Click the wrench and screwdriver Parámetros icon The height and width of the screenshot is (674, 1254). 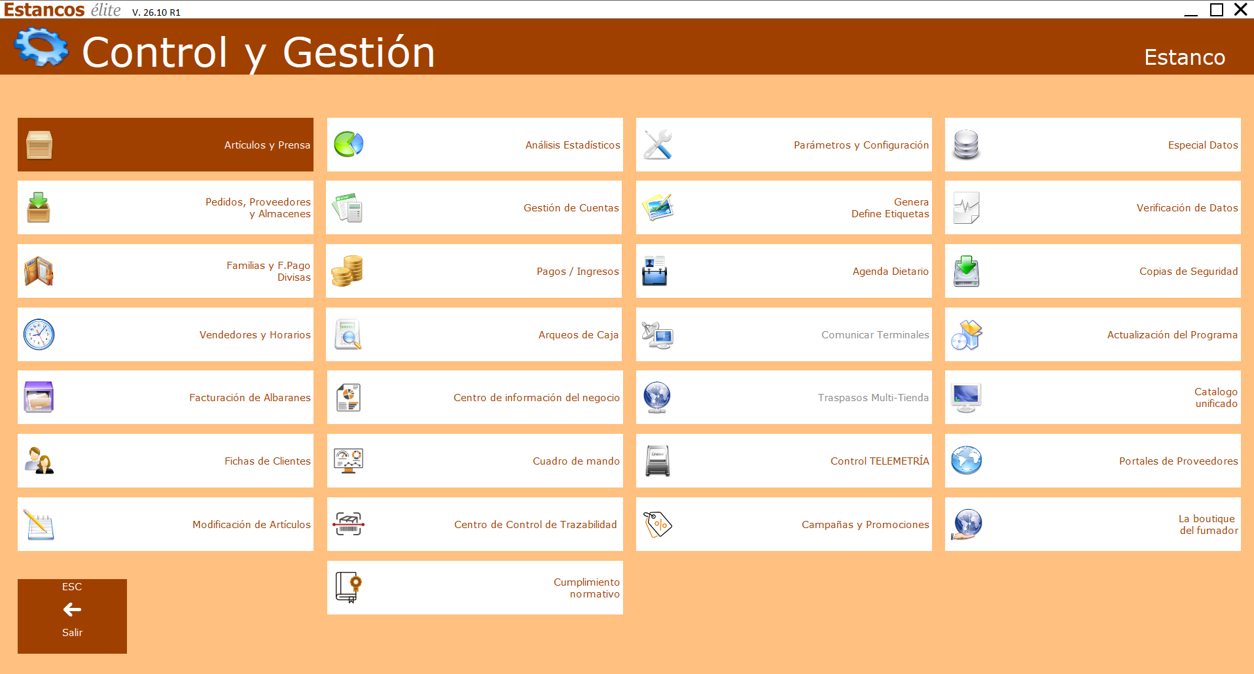[x=658, y=145]
